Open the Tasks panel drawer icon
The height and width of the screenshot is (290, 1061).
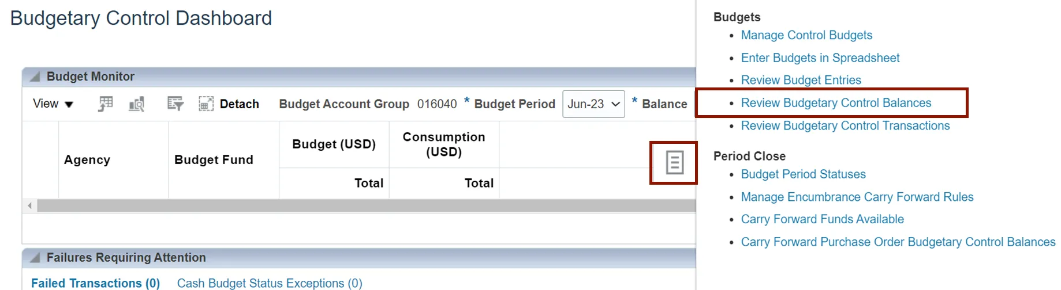coord(674,163)
